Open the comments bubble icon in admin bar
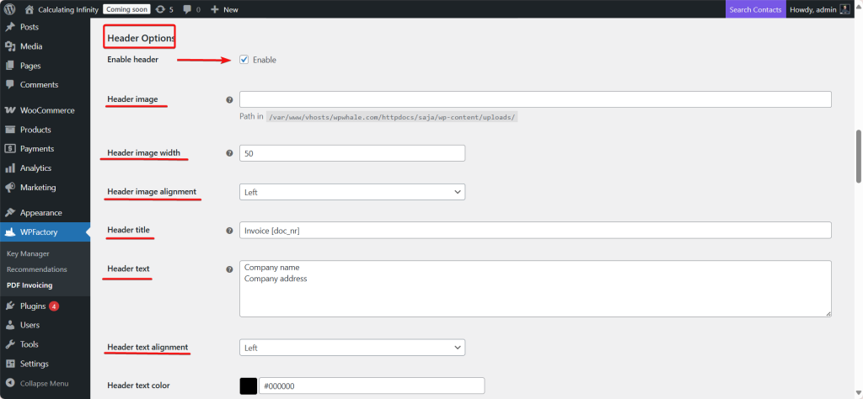 187,9
